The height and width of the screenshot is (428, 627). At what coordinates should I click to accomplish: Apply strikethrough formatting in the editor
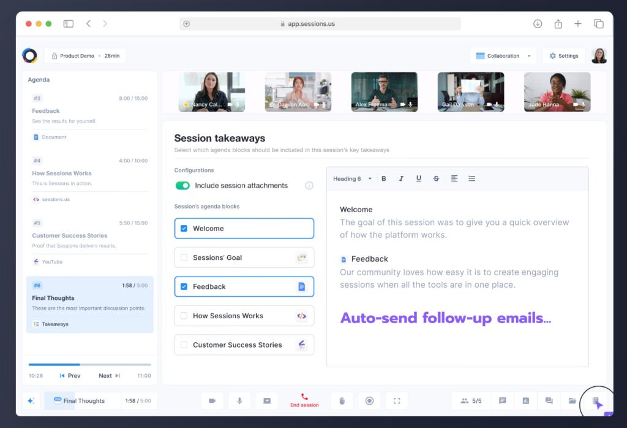[x=436, y=179]
